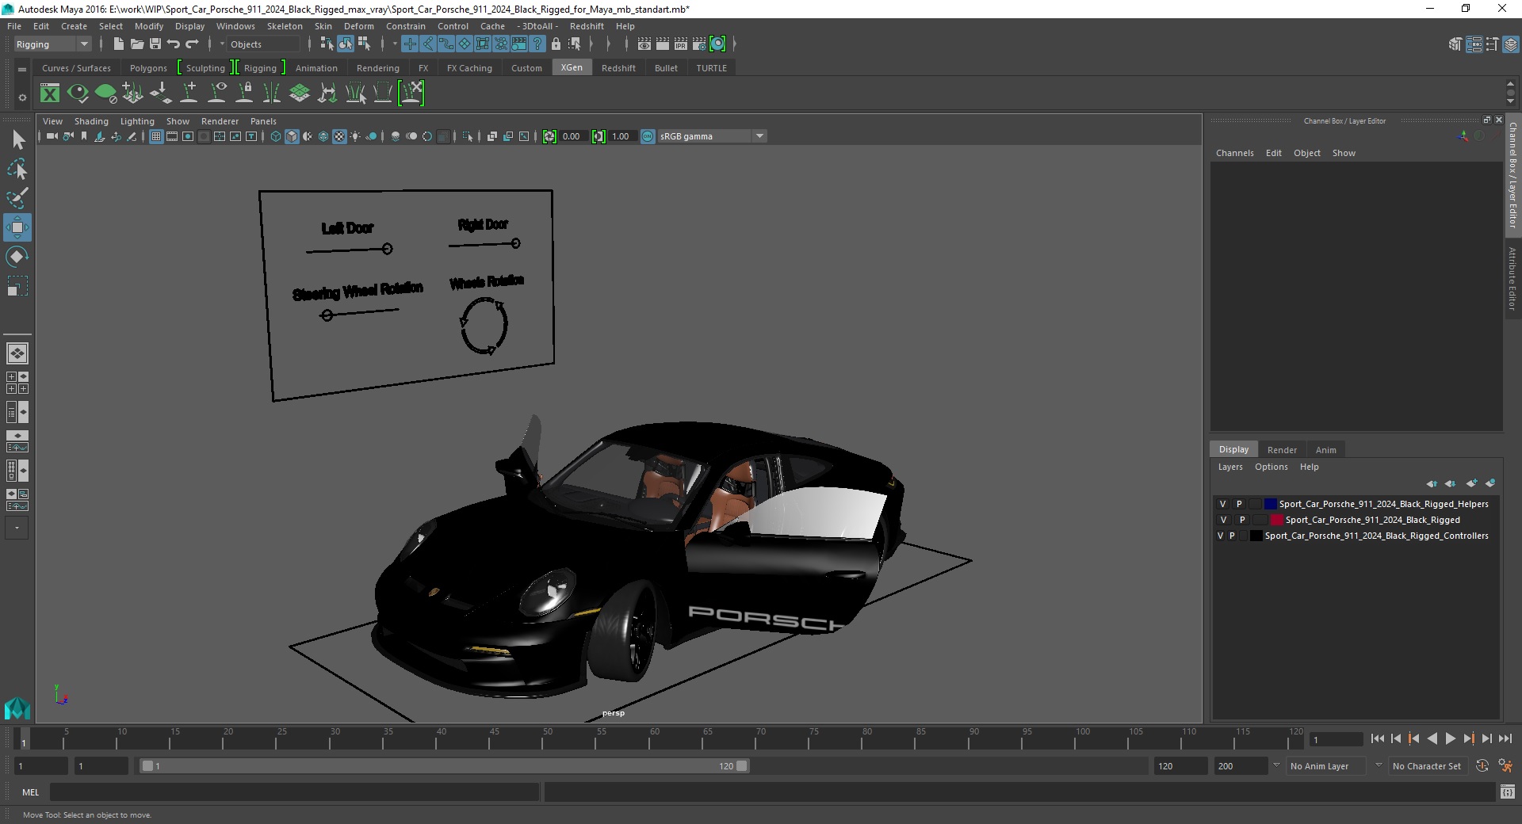Click the Save Scene disk icon

coord(155,44)
